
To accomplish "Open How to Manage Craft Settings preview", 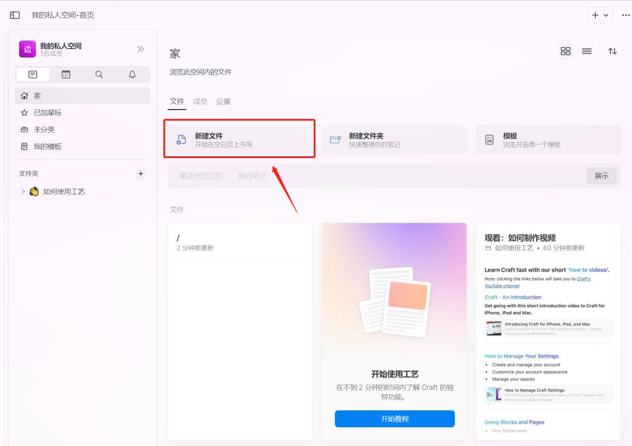I will (x=548, y=395).
